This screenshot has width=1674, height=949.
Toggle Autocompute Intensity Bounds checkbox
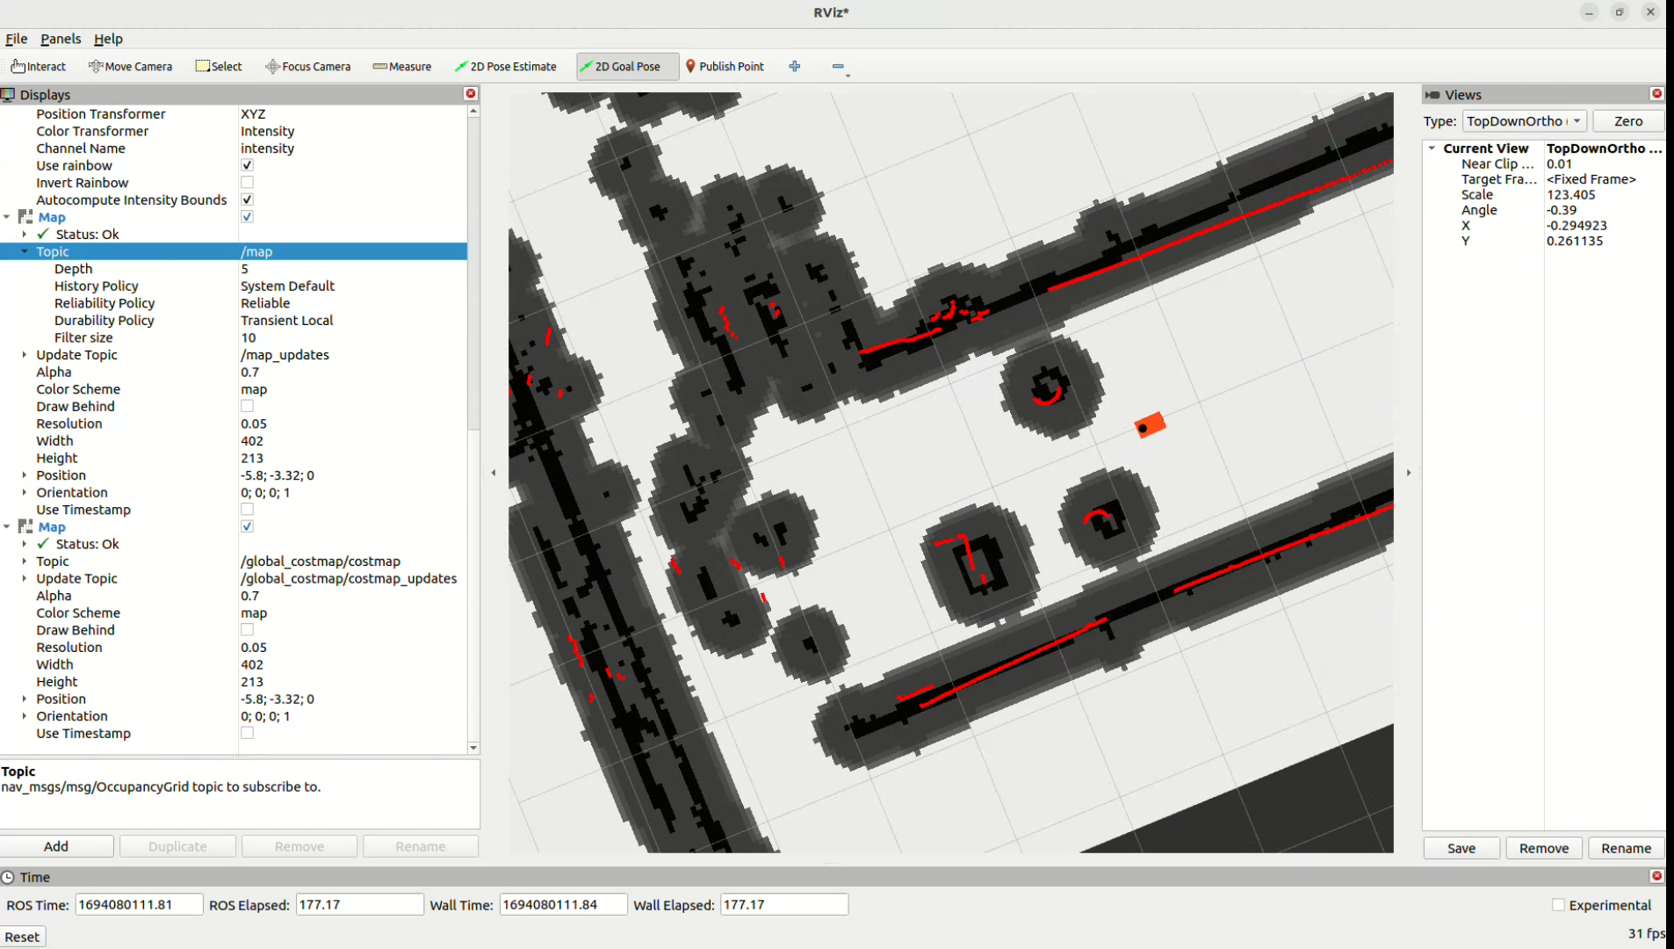click(247, 199)
